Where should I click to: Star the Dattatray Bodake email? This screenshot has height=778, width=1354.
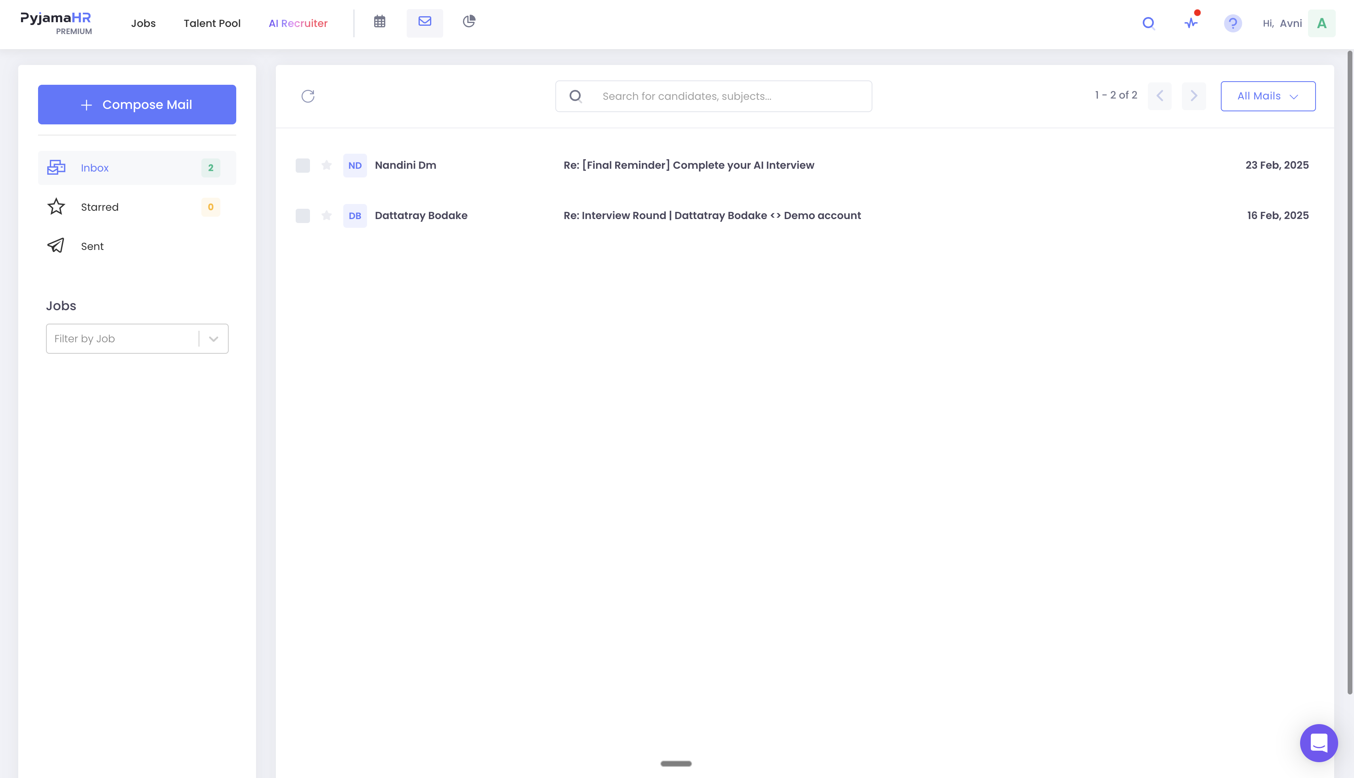tap(327, 215)
